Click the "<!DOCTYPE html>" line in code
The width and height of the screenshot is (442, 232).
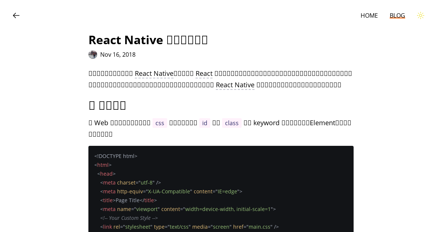pyautogui.click(x=116, y=156)
